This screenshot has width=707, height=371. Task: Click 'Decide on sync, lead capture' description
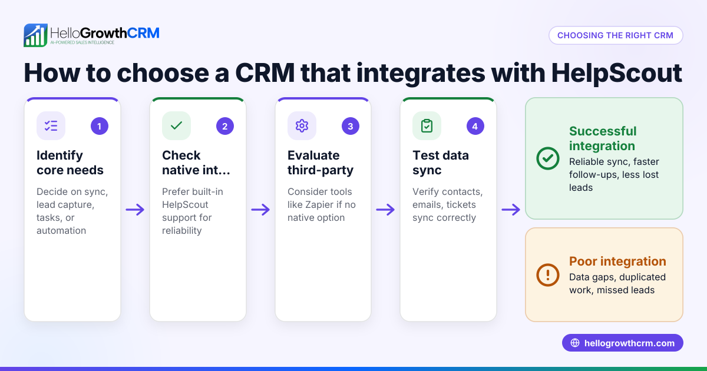tap(72, 211)
